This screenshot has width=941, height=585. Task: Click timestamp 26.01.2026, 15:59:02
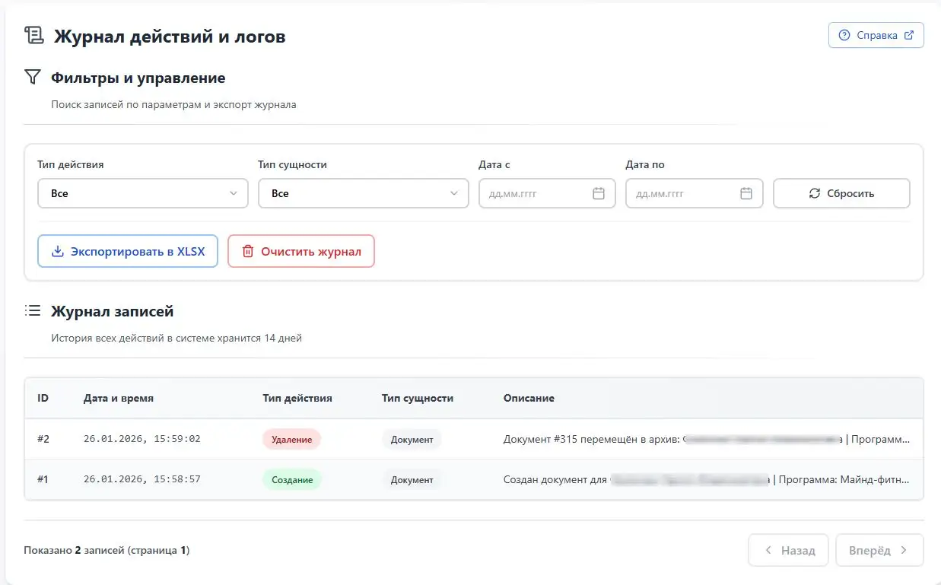(142, 439)
